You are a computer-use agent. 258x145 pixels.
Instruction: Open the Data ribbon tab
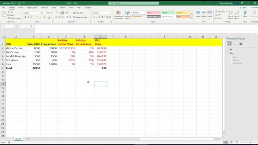coord(54,8)
